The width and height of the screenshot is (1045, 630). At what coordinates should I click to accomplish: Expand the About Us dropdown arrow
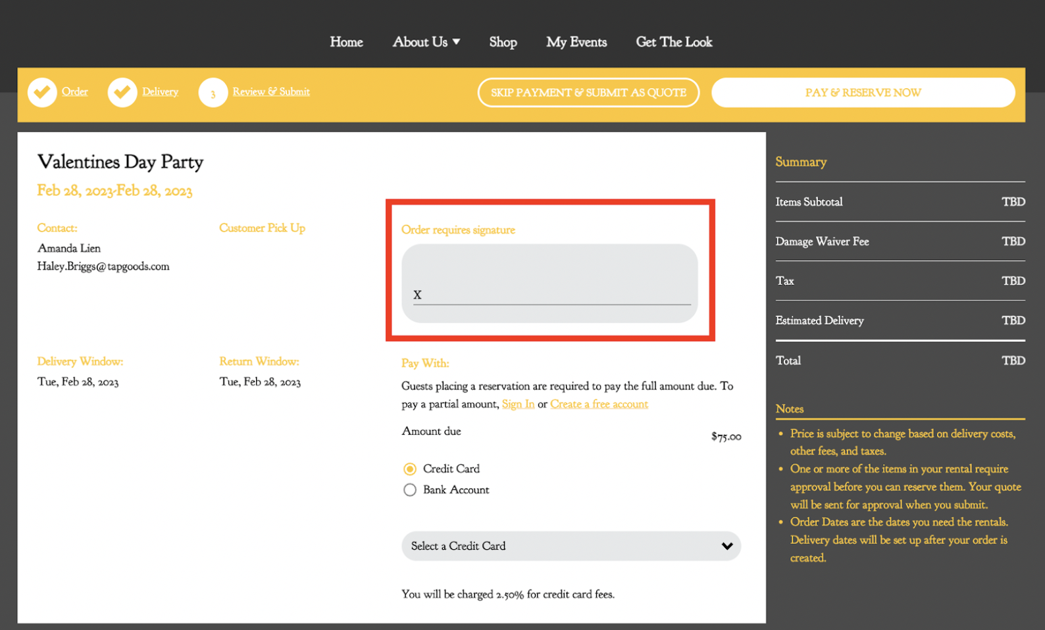coord(456,41)
